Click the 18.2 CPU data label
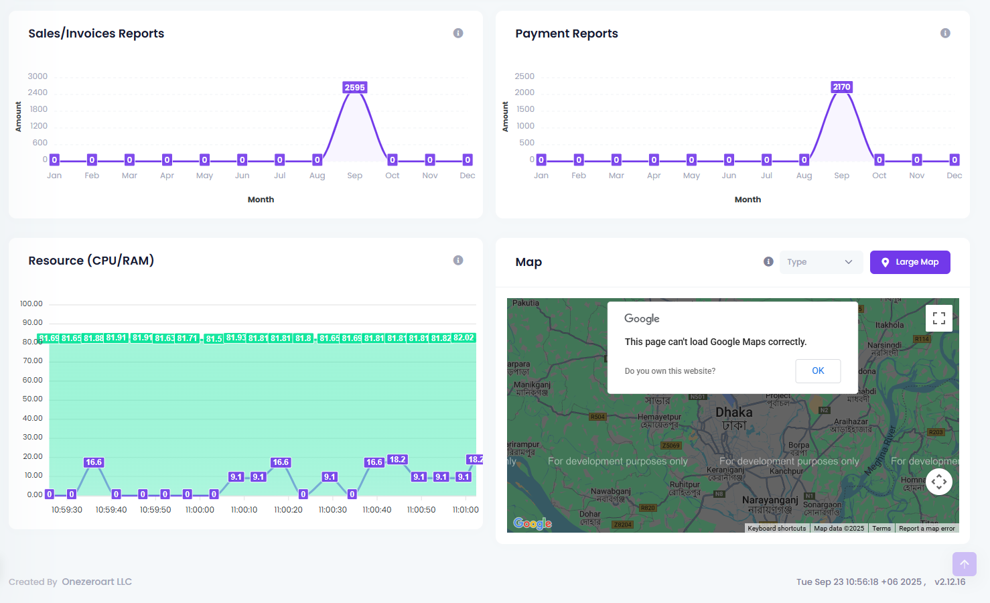This screenshot has width=990, height=603. 397,460
